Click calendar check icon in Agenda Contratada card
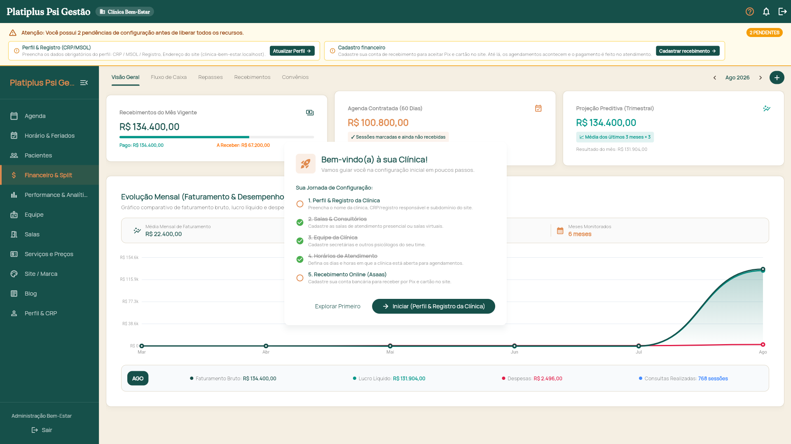Image resolution: width=791 pixels, height=444 pixels. (538, 109)
